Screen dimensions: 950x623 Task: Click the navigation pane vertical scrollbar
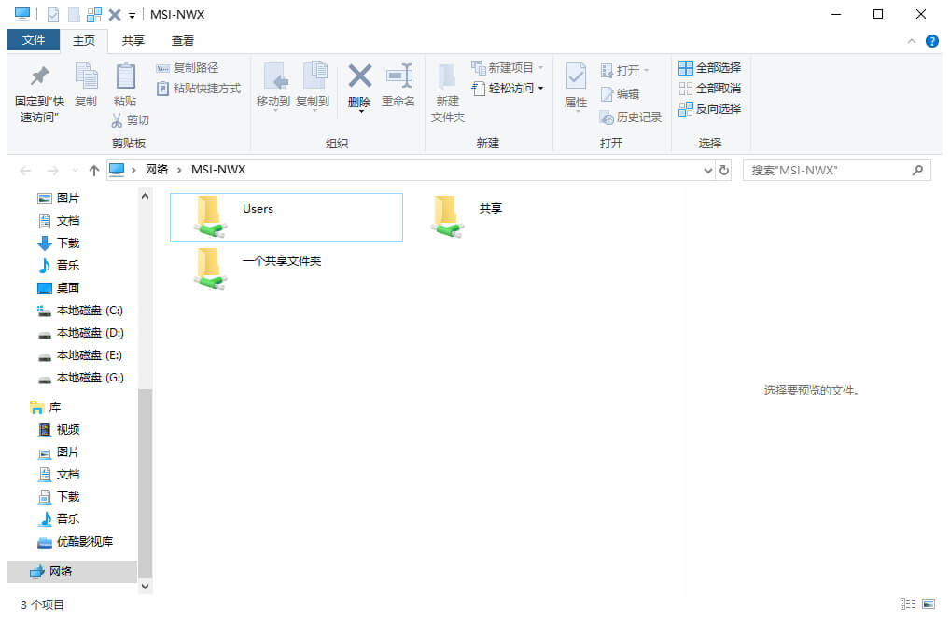(145, 466)
